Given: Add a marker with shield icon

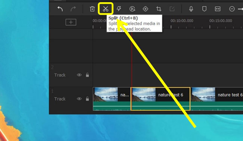Looking at the screenshot, I should pyautogui.click(x=204, y=9).
